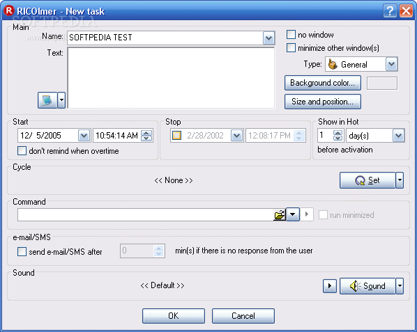
Task: Click the 'before activation' label
Action: [345, 150]
